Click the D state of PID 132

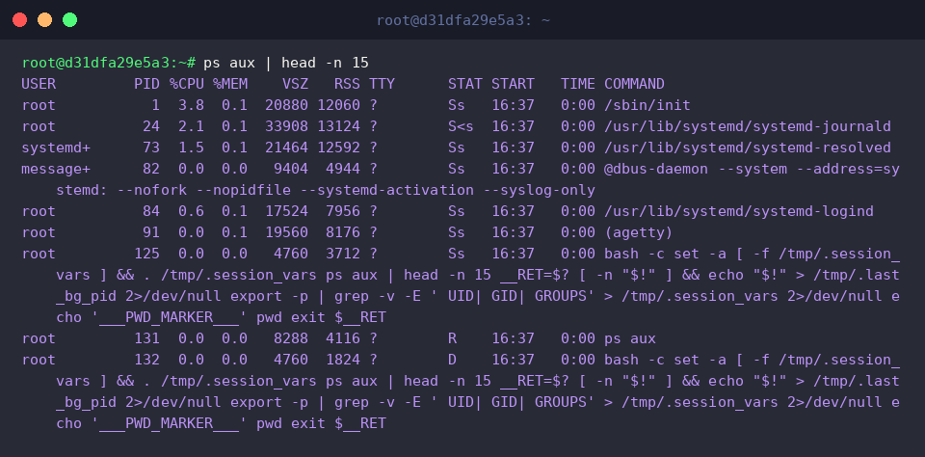click(x=452, y=361)
